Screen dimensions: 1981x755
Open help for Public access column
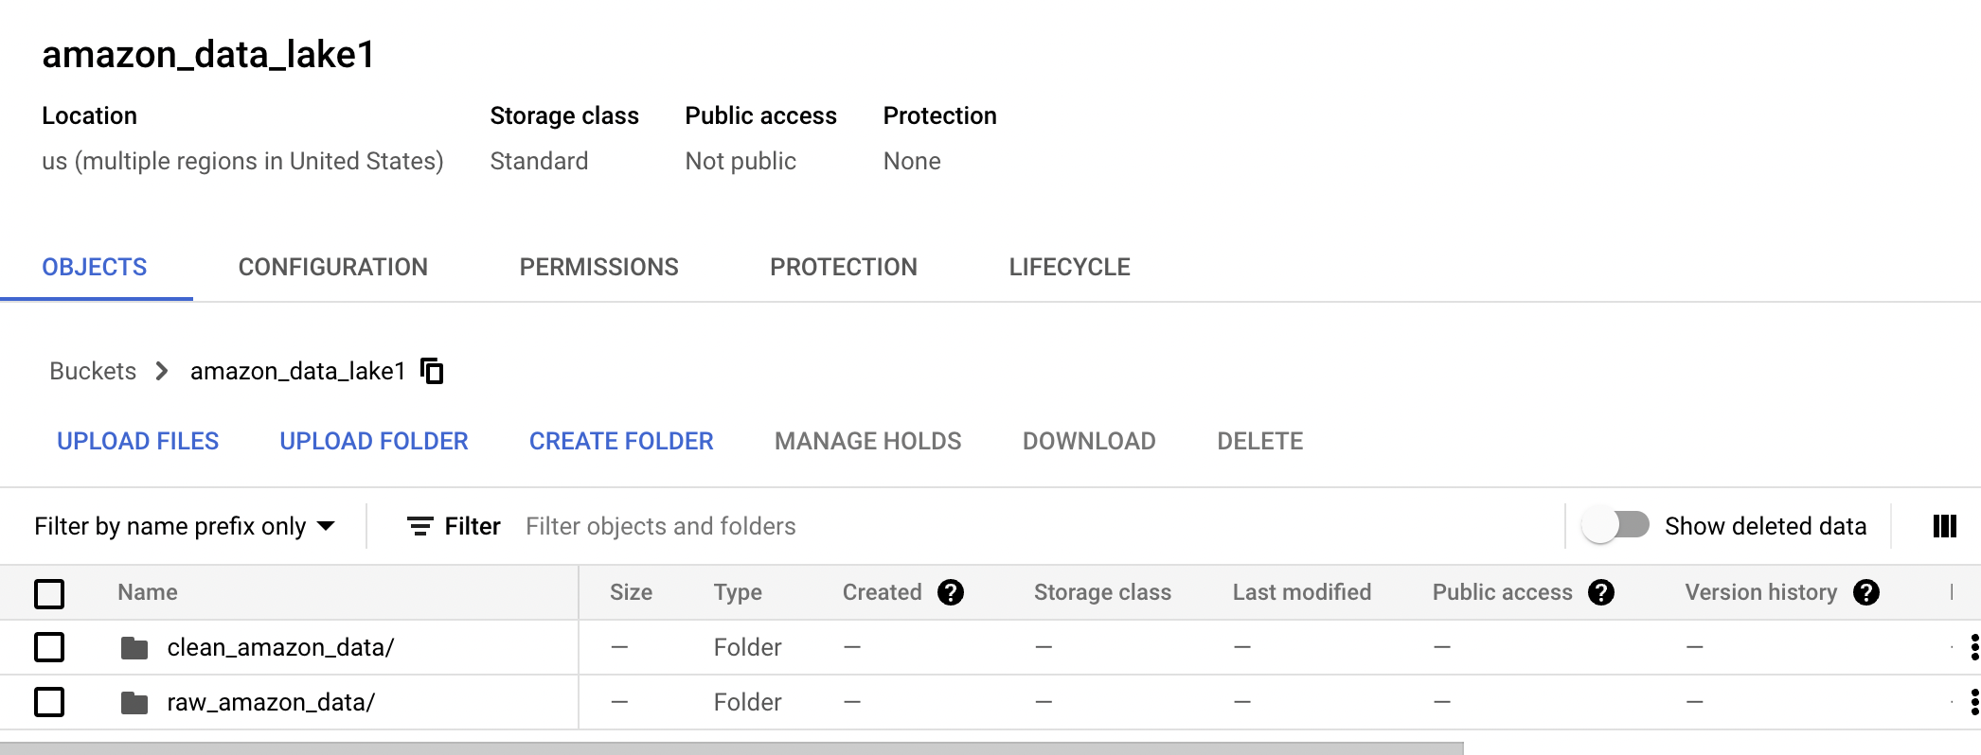1601,592
